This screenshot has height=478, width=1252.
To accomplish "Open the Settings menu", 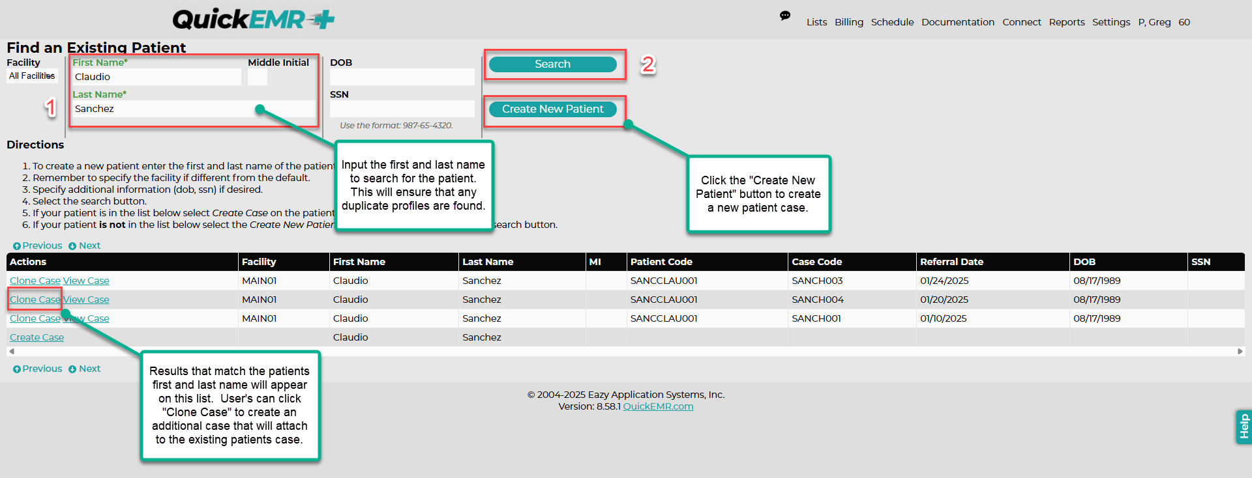I will pyautogui.click(x=1111, y=22).
